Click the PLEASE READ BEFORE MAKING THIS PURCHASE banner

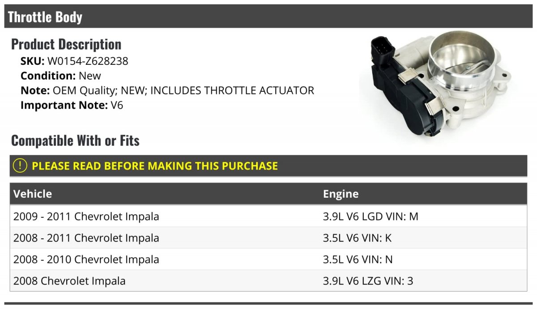(x=155, y=166)
